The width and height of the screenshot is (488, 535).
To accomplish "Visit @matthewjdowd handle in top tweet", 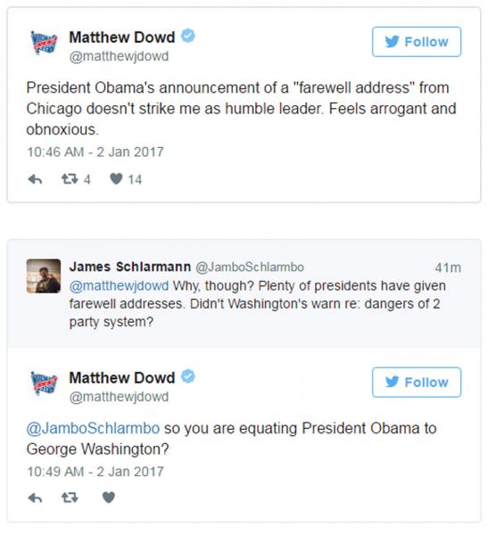I will (x=119, y=56).
